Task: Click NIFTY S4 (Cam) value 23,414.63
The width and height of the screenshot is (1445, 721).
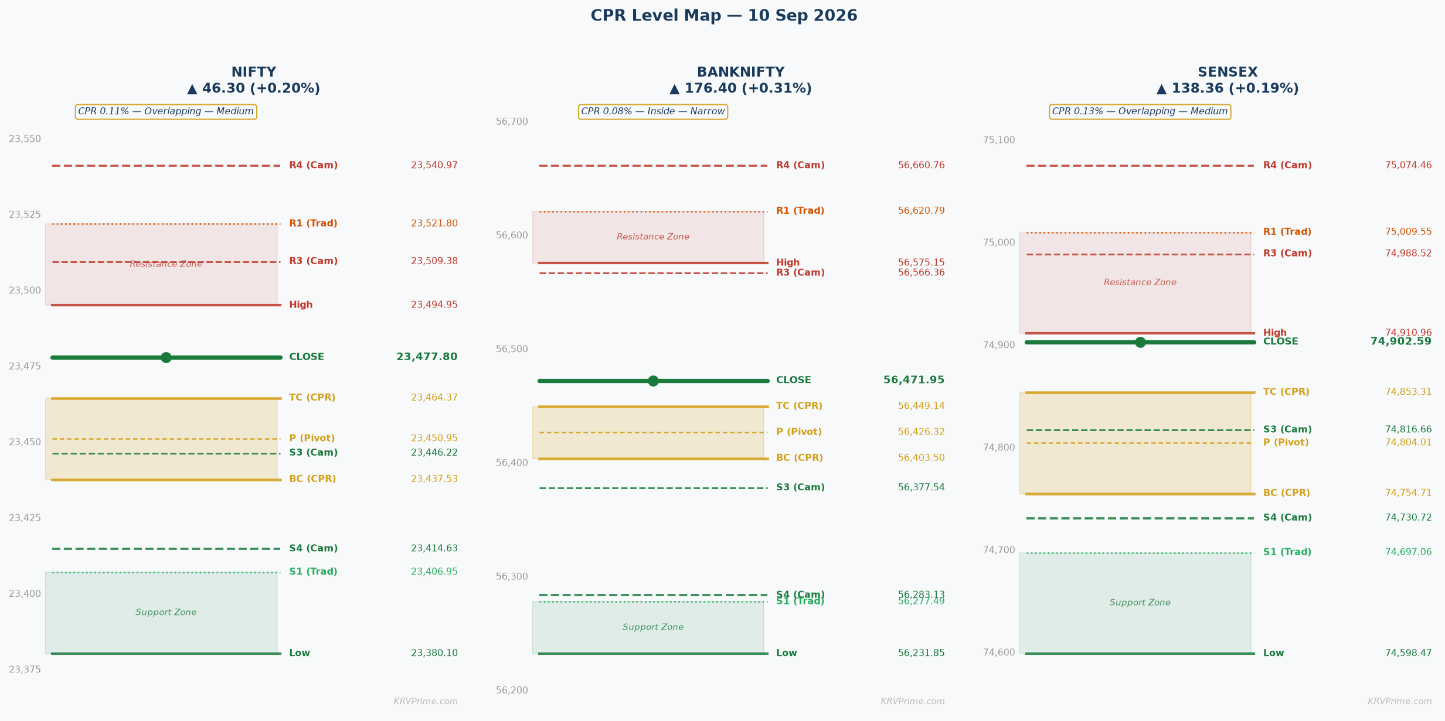Action: click(x=434, y=549)
